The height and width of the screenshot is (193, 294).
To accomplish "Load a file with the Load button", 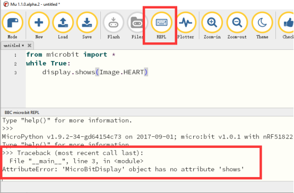I will tap(63, 25).
